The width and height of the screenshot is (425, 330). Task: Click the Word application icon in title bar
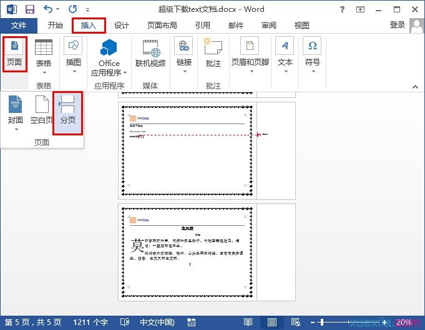point(12,9)
